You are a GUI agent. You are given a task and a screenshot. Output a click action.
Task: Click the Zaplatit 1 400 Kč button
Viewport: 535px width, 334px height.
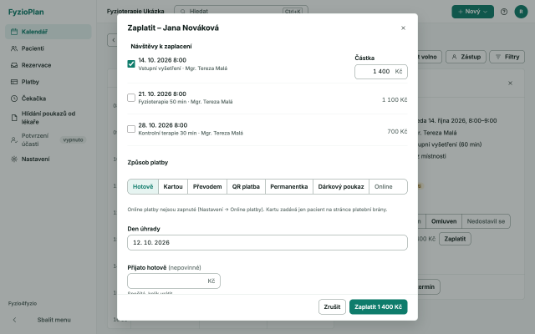378,306
